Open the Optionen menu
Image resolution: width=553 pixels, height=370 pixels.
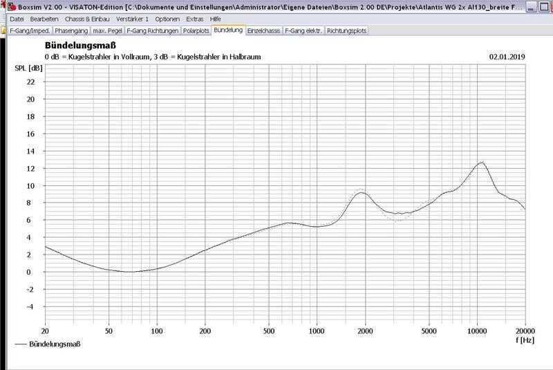pos(167,19)
